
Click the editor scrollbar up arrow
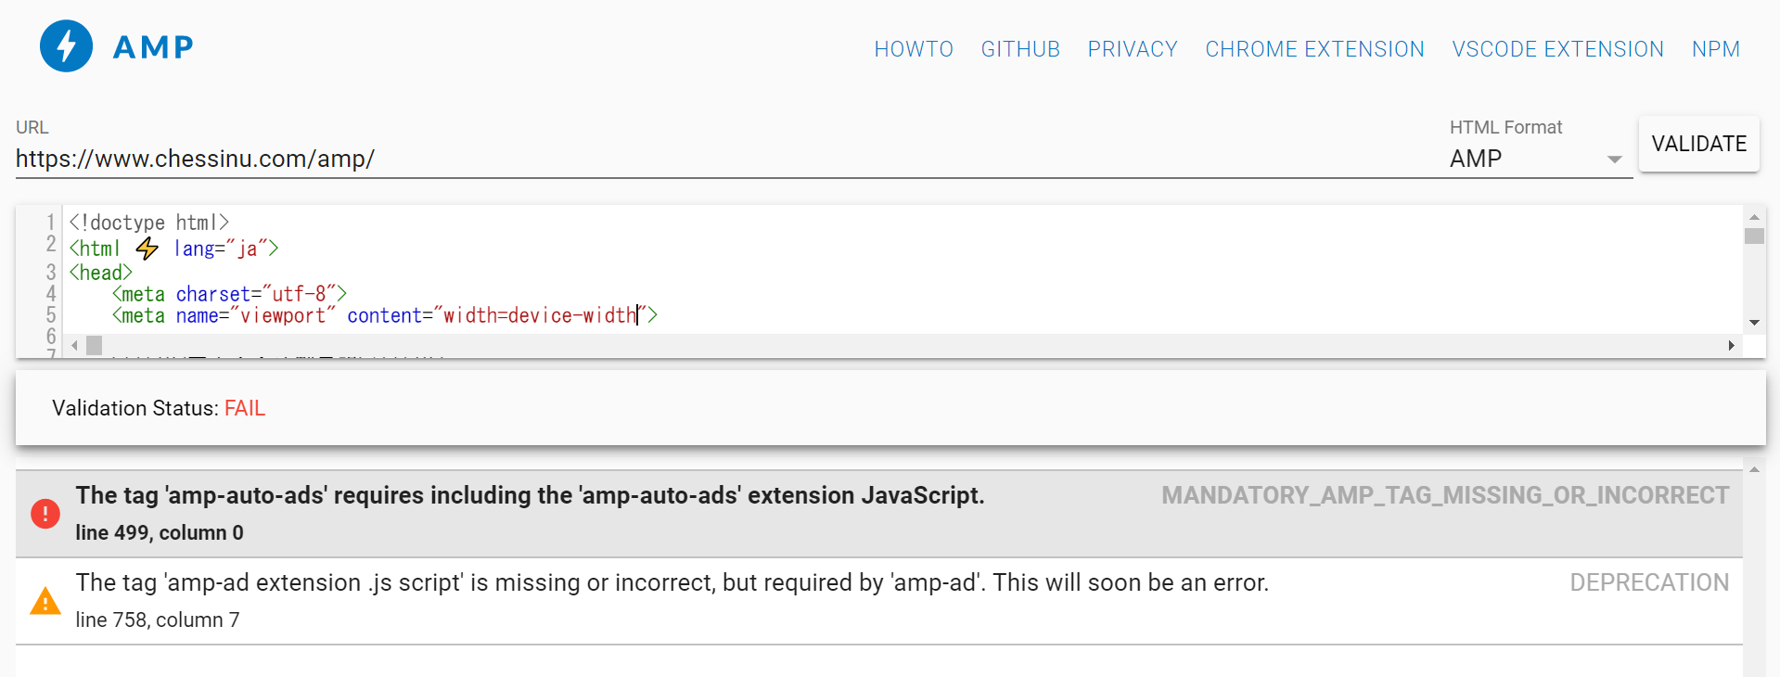click(x=1753, y=216)
